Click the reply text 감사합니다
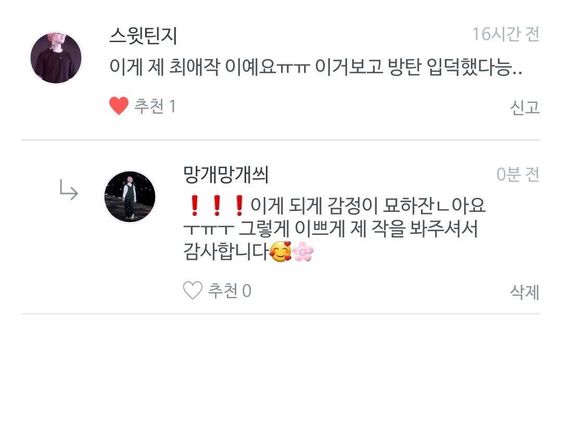Screen dimensions: 562x421 click(x=226, y=252)
